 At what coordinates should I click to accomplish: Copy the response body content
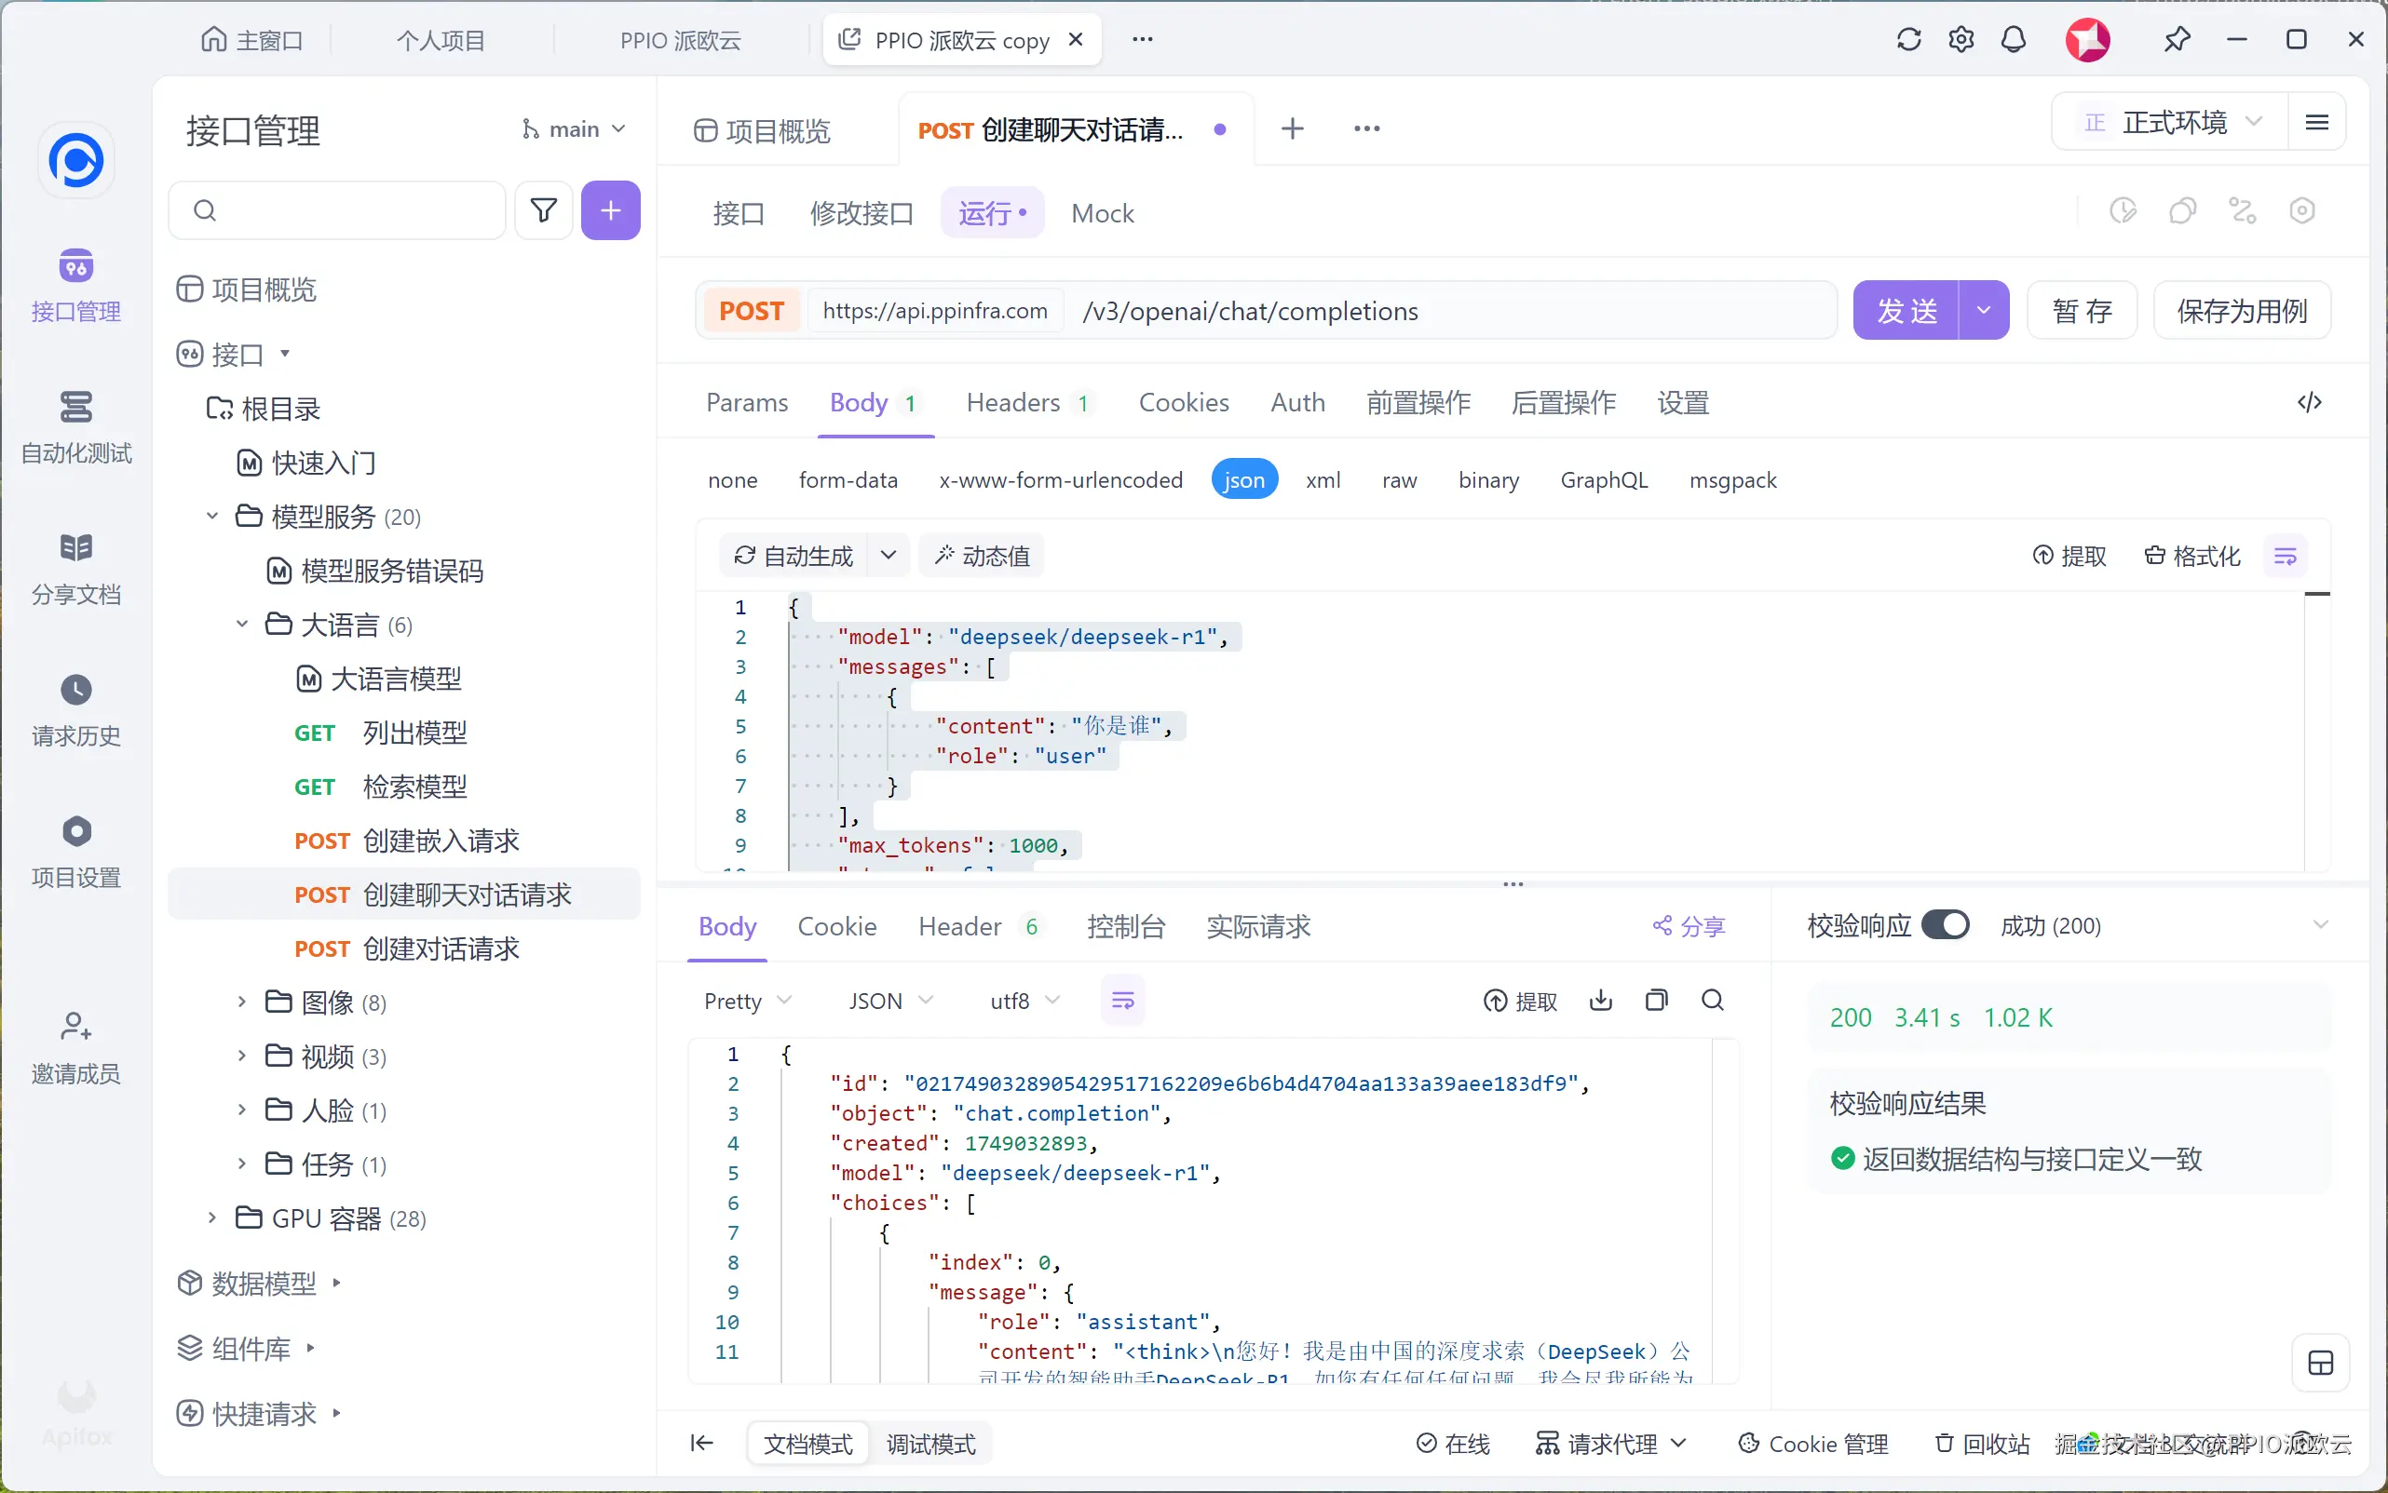[x=1657, y=1001]
